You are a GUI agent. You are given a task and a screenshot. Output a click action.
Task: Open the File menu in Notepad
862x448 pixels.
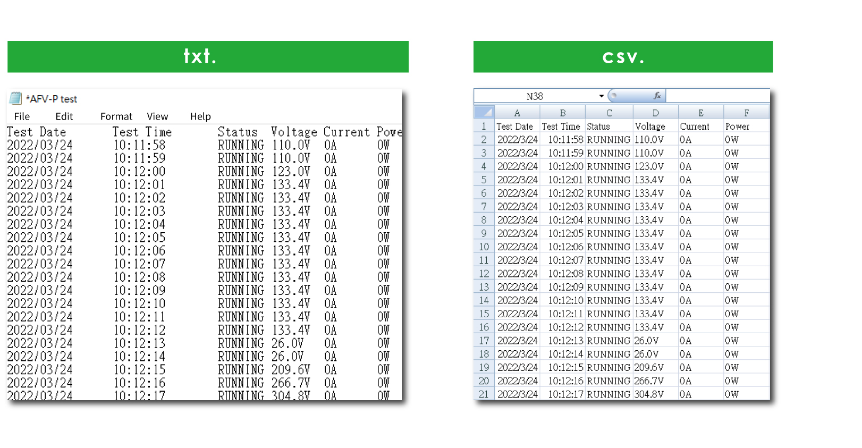pyautogui.click(x=22, y=116)
